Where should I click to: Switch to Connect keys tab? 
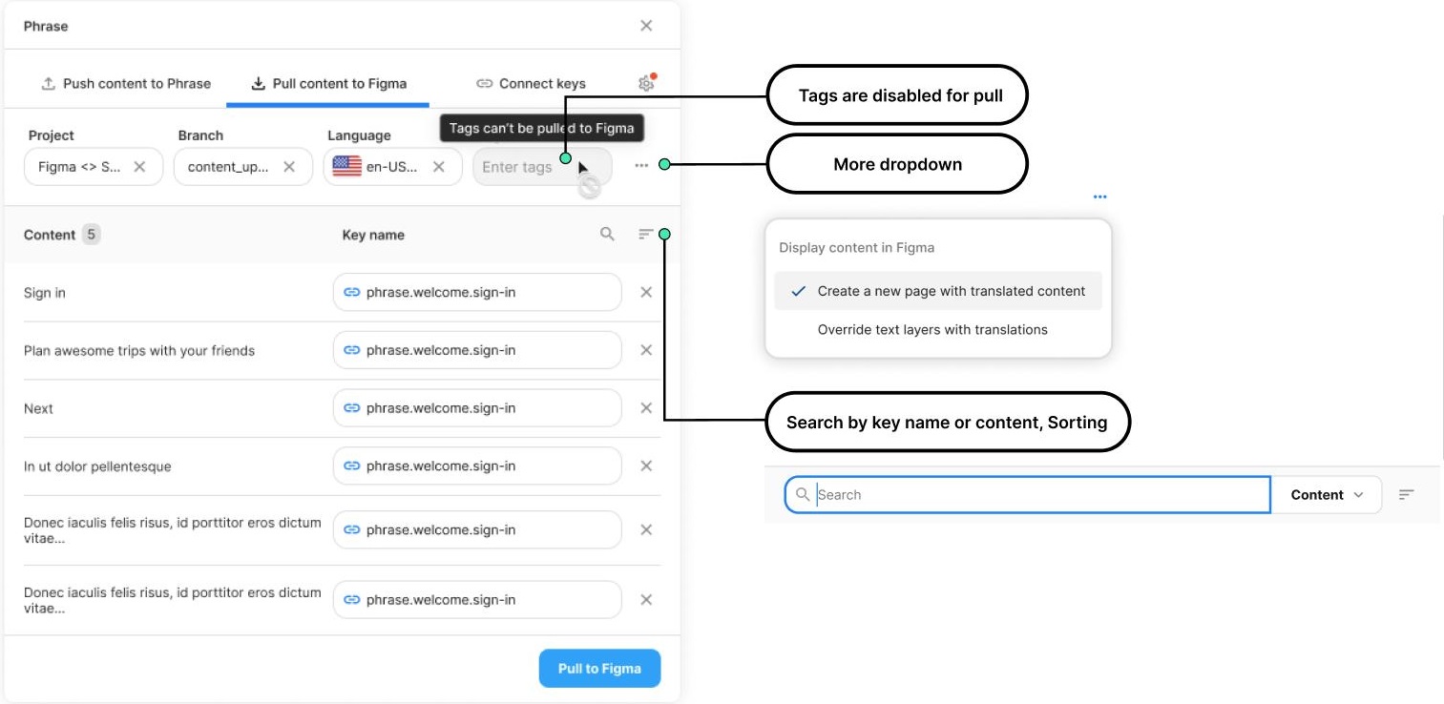(x=531, y=83)
